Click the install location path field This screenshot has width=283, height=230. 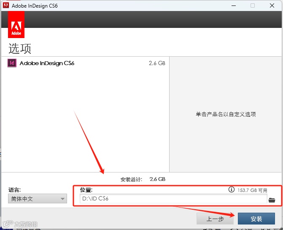pyautogui.click(x=173, y=199)
